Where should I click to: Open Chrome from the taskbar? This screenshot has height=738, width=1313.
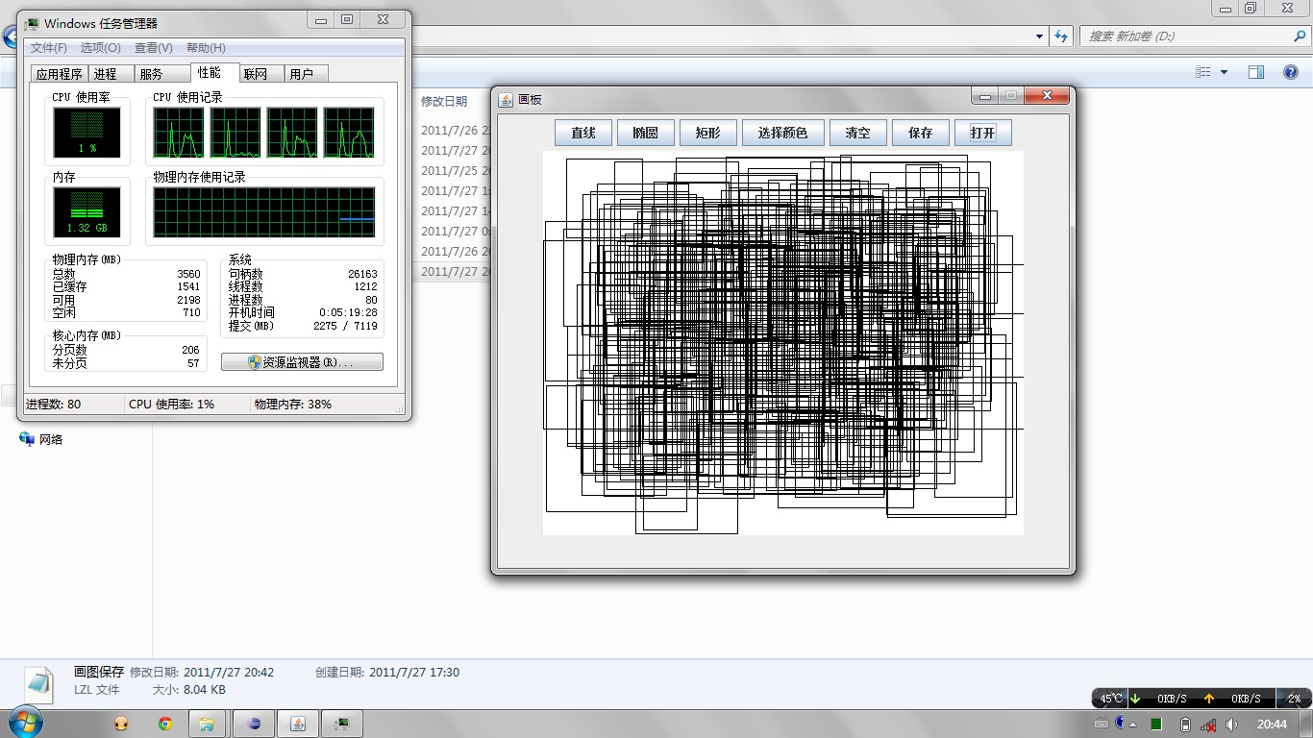pos(165,724)
